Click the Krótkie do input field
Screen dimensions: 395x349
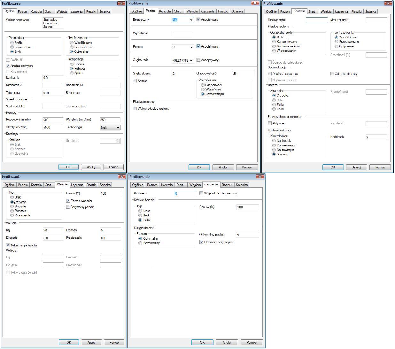click(185, 193)
